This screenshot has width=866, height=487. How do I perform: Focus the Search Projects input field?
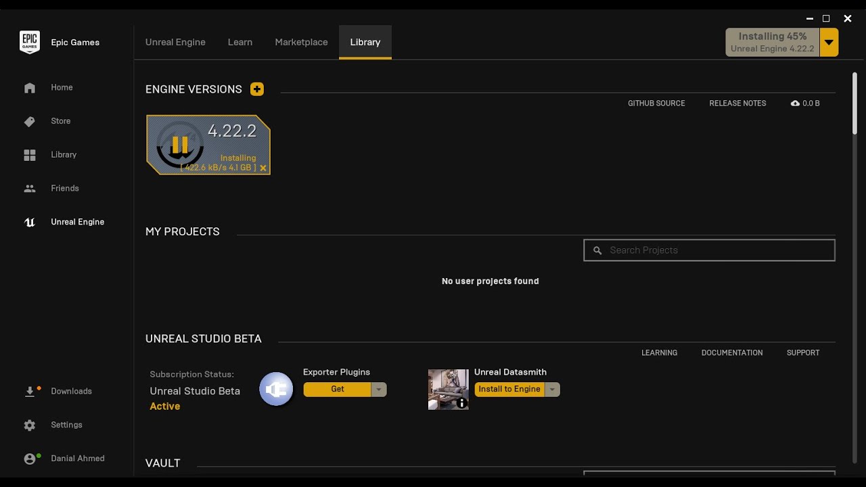click(709, 250)
